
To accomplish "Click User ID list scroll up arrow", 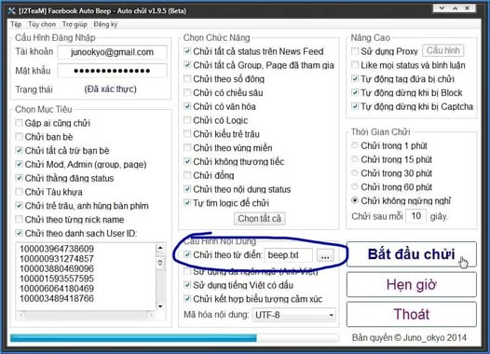I will (x=160, y=248).
